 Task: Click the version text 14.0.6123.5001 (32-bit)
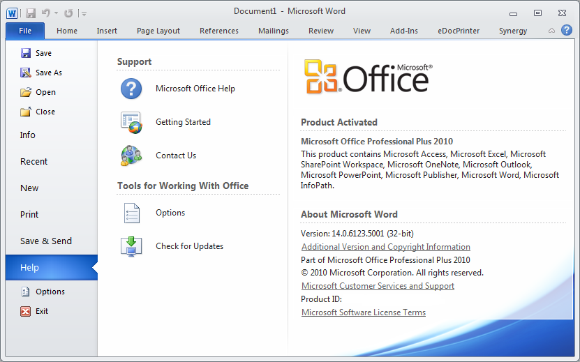pos(373,234)
